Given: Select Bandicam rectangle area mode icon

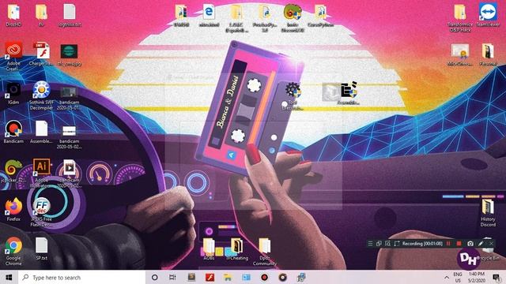Looking at the screenshot, I should click(397, 244).
